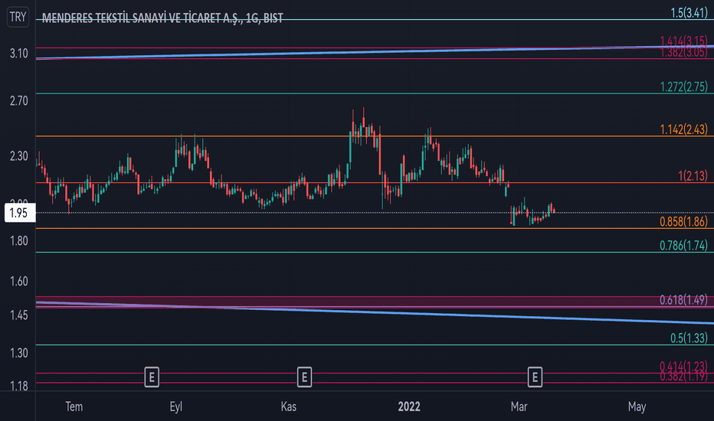
Task: Click the 1.18 price axis label
Action: pos(18,386)
